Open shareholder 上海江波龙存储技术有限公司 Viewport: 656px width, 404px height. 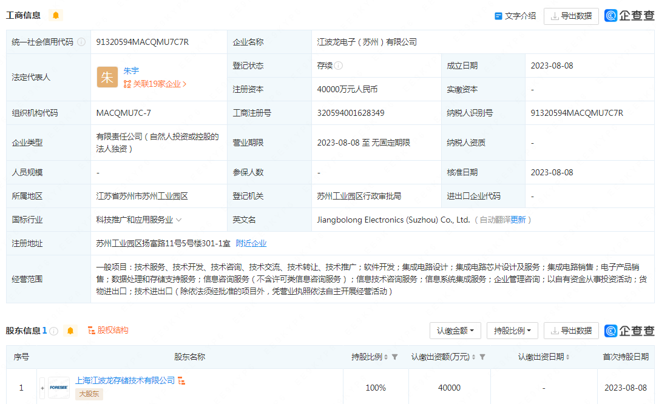pos(124,380)
